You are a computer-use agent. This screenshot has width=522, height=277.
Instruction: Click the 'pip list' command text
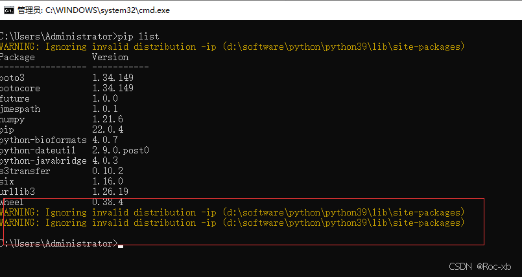pos(139,36)
